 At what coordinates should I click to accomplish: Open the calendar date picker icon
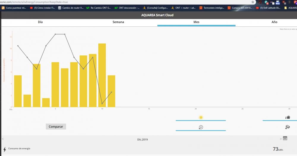(285, 138)
